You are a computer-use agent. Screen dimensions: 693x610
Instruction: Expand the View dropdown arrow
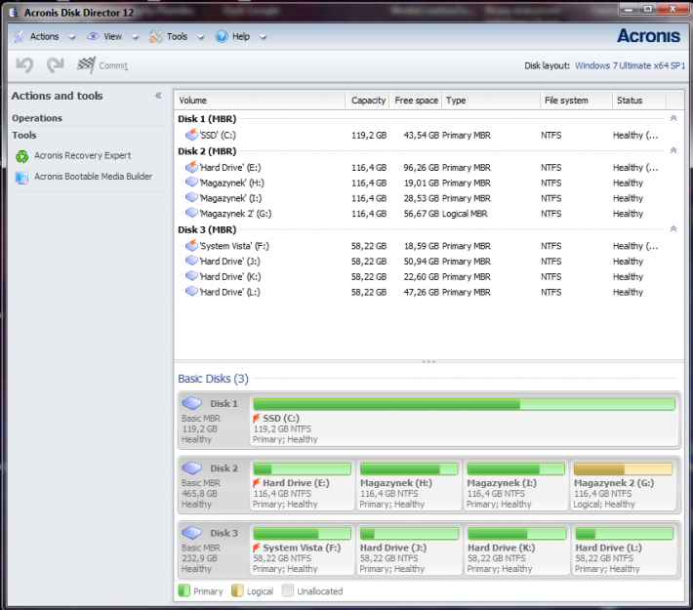[136, 37]
